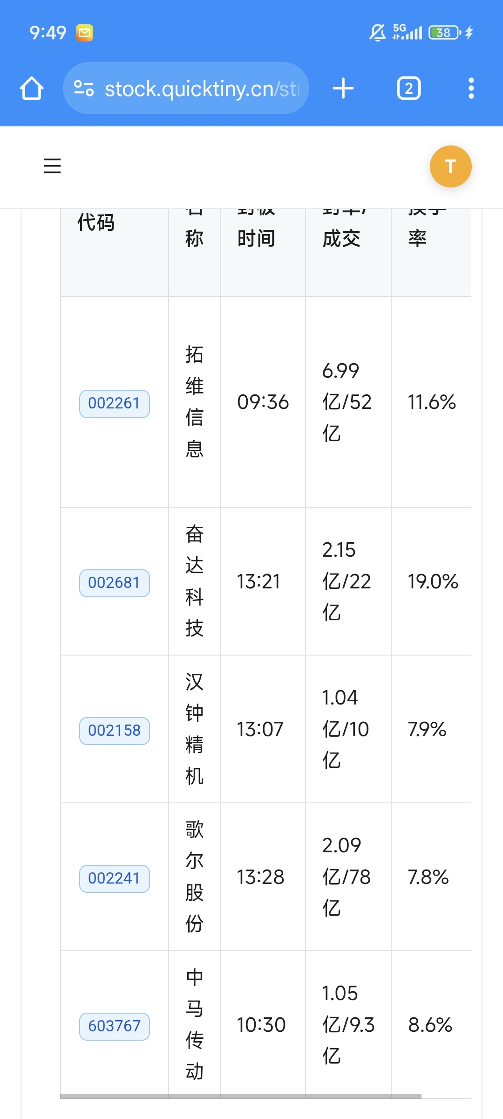The image size is (503, 1119).
Task: Open stock code 002241 link
Action: 115,878
